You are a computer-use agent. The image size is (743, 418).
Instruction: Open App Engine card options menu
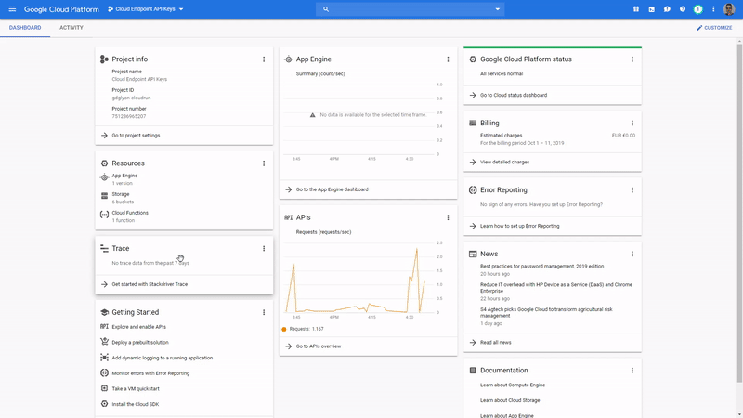(448, 59)
